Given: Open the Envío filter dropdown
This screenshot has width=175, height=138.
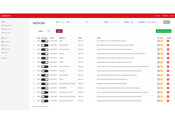Looking at the screenshot, I should (63, 22).
